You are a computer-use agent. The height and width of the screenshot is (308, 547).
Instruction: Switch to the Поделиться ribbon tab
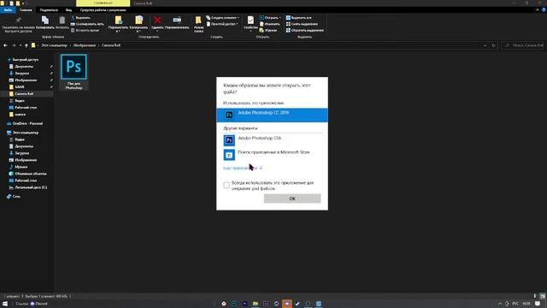[x=49, y=9]
